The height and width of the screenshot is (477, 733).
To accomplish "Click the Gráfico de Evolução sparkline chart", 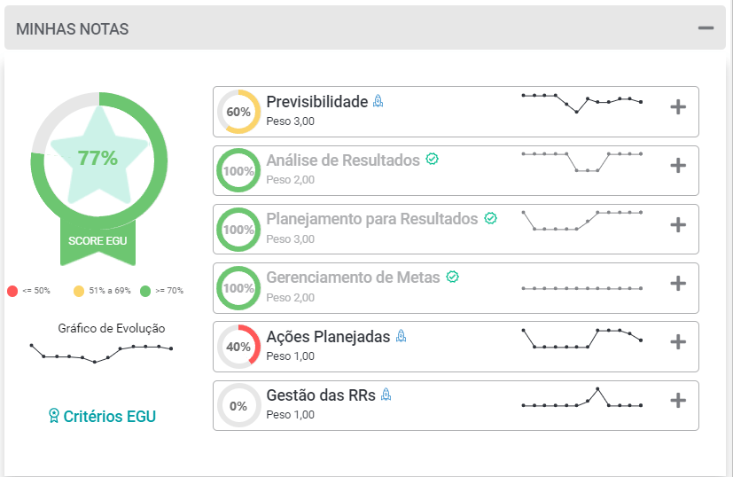I will click(x=101, y=353).
